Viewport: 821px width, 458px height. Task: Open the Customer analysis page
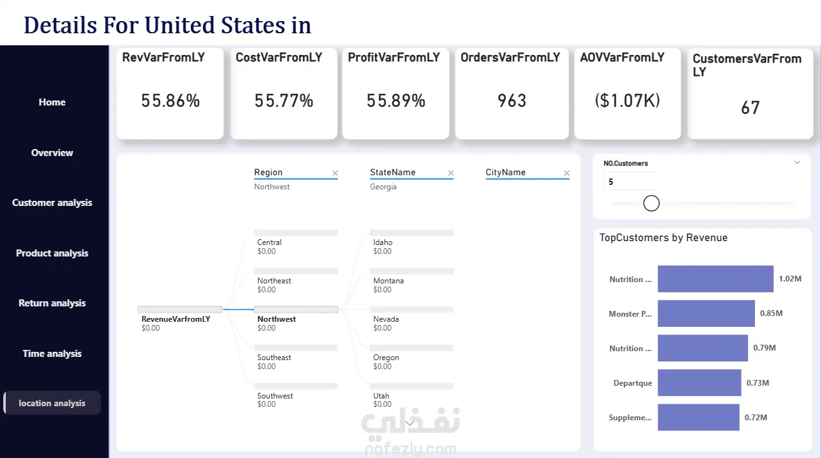[x=52, y=203]
